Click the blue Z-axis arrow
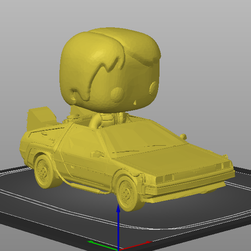Viewport: 251px width, 251px height. 118,227
